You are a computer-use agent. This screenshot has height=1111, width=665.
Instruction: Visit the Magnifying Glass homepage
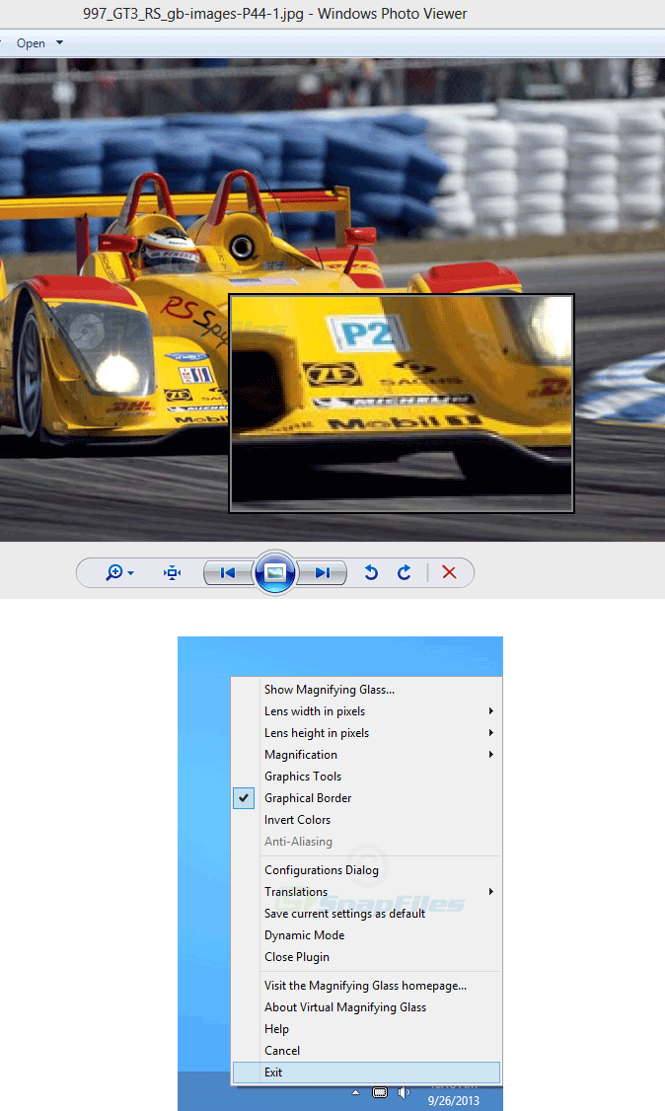click(x=365, y=986)
